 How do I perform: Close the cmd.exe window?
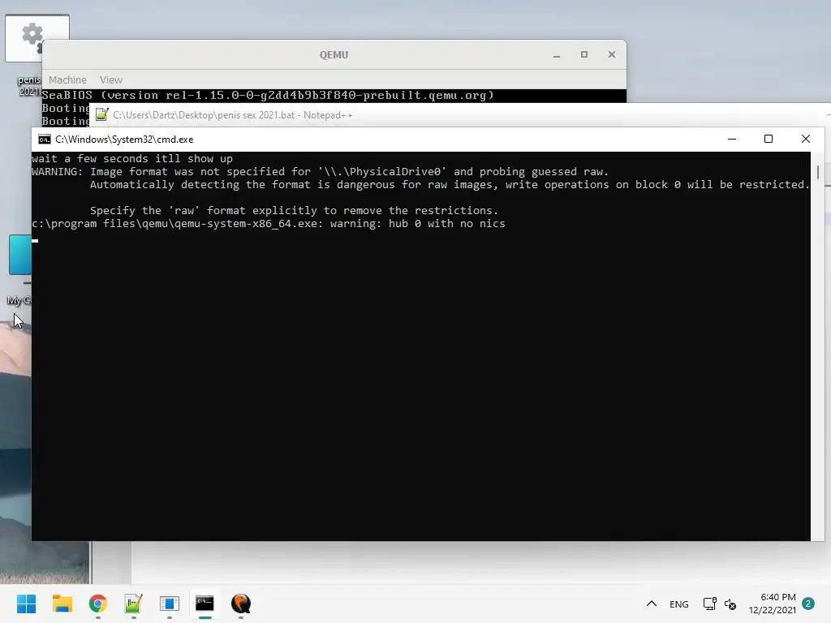click(x=806, y=139)
